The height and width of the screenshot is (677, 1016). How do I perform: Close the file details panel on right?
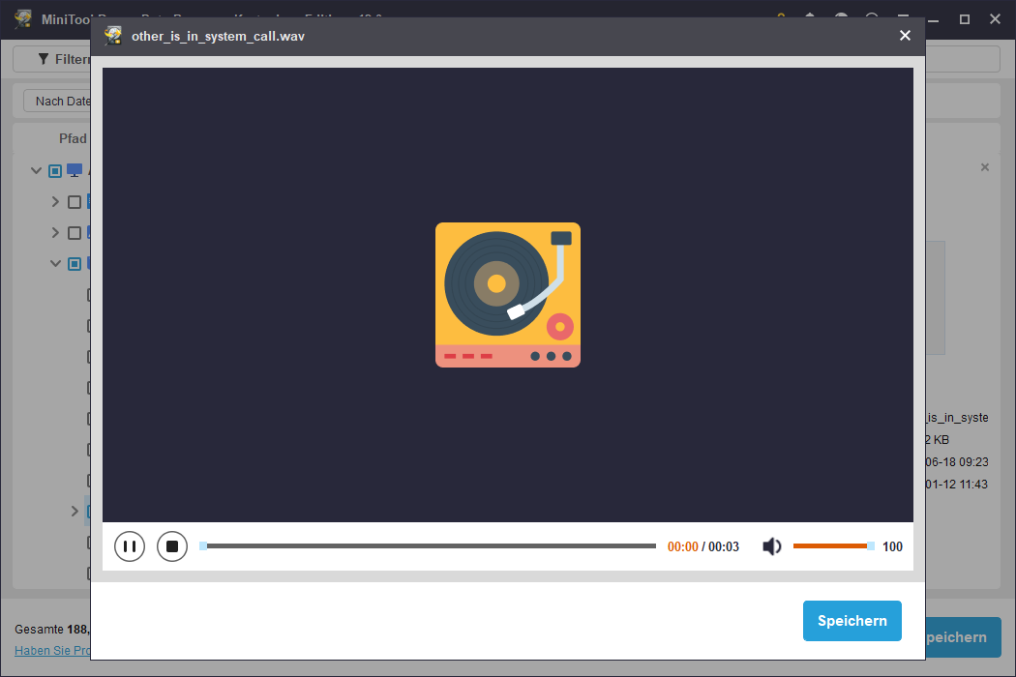click(x=985, y=167)
